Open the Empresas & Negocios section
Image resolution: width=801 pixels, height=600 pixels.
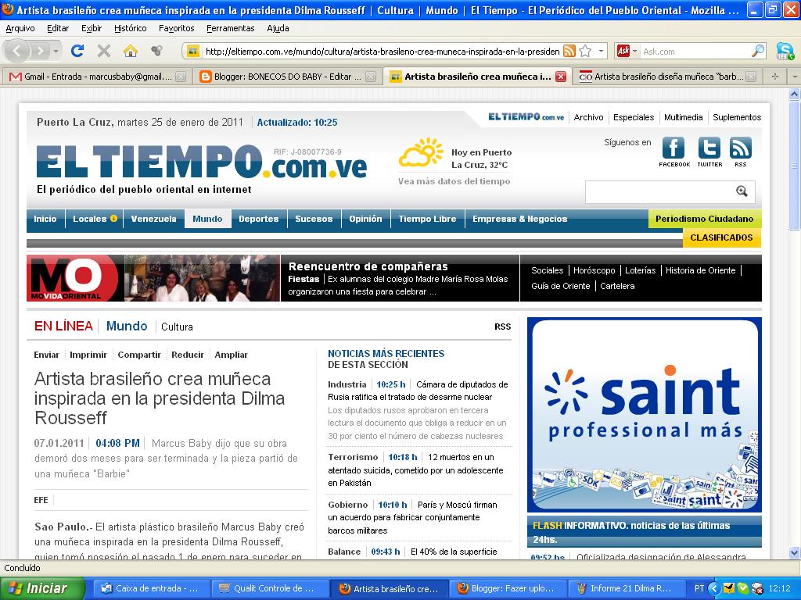(519, 219)
